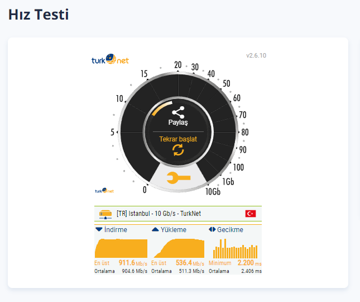Click the Yükleme upload arrow icon
This screenshot has height=302, width=360.
155,229
